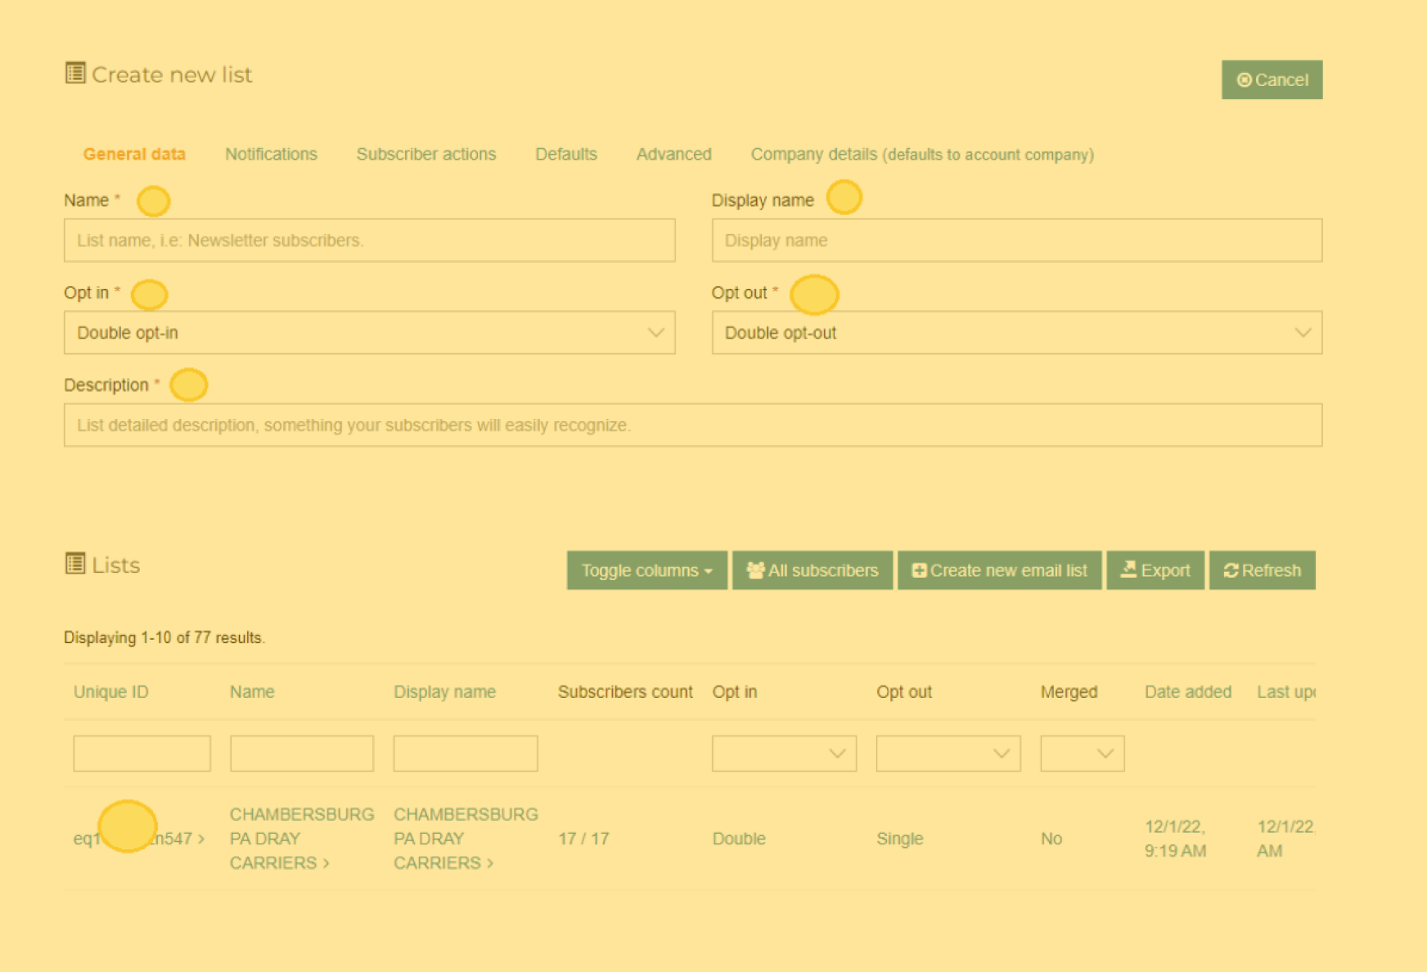Select the Defaults tab
Image resolution: width=1427 pixels, height=972 pixels.
click(x=565, y=155)
